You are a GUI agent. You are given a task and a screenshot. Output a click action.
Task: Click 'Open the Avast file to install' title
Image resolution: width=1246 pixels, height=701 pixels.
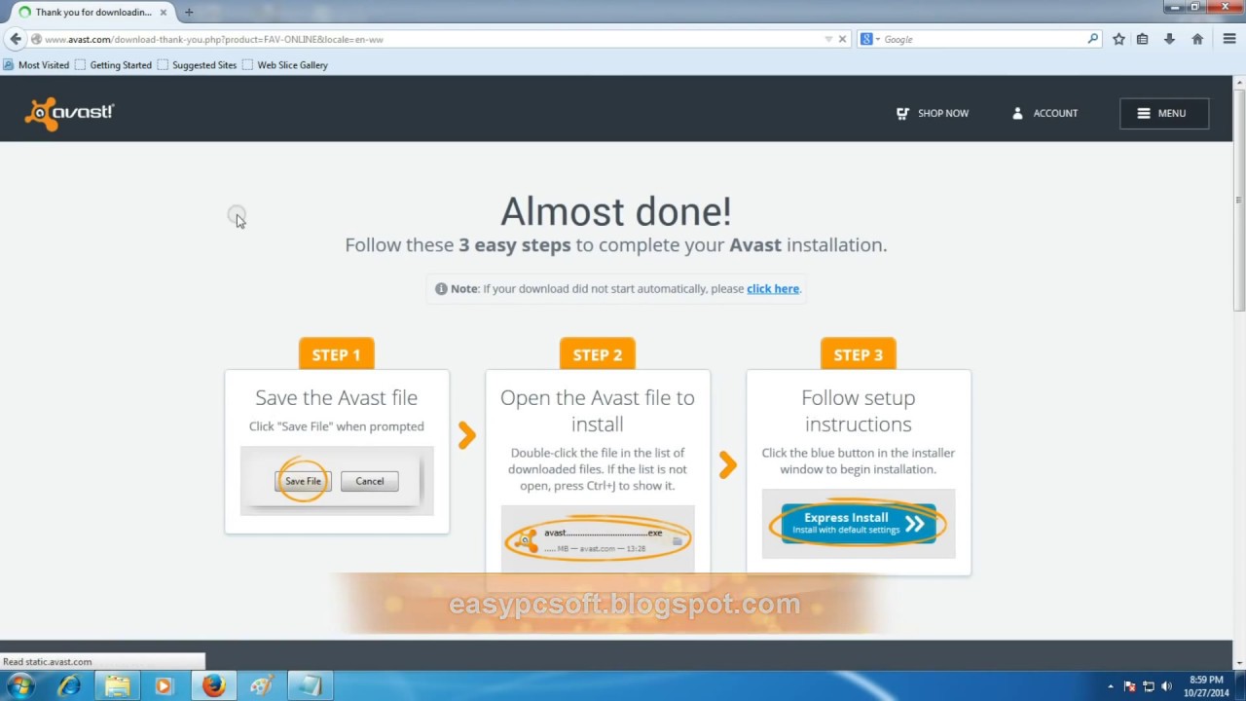tap(597, 411)
